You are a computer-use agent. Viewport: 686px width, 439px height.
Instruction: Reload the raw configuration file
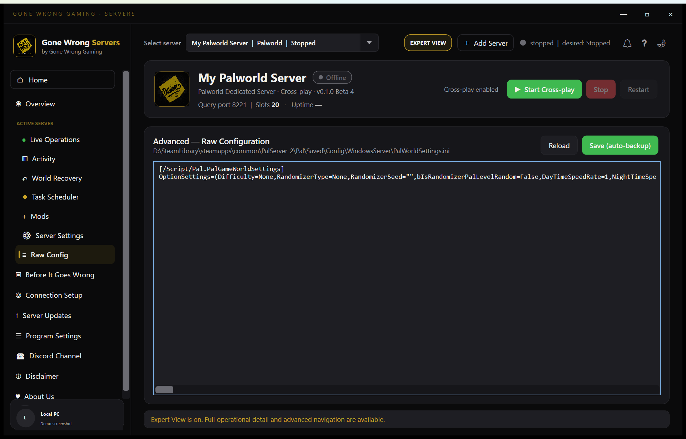pyautogui.click(x=559, y=145)
